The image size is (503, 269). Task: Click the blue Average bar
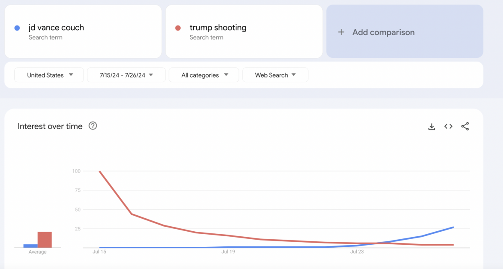click(30, 246)
